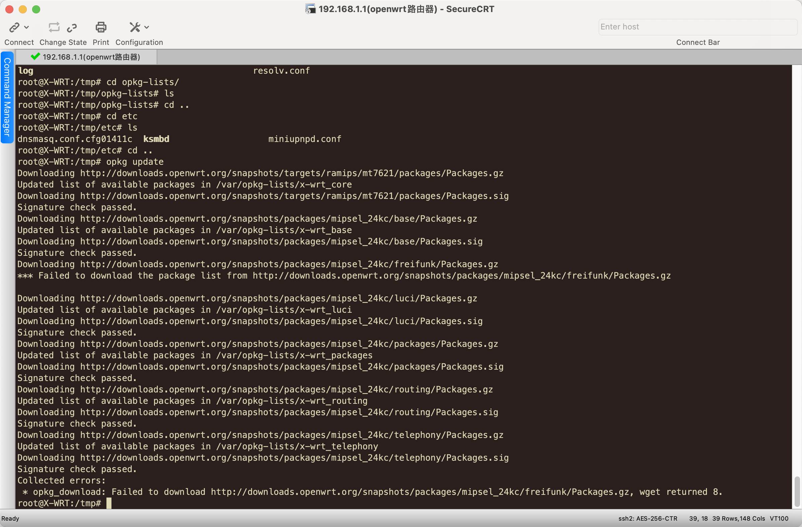Select the 192.168.1.1(openwrt路由器) session tab
Viewport: 802px width, 527px height.
(86, 57)
